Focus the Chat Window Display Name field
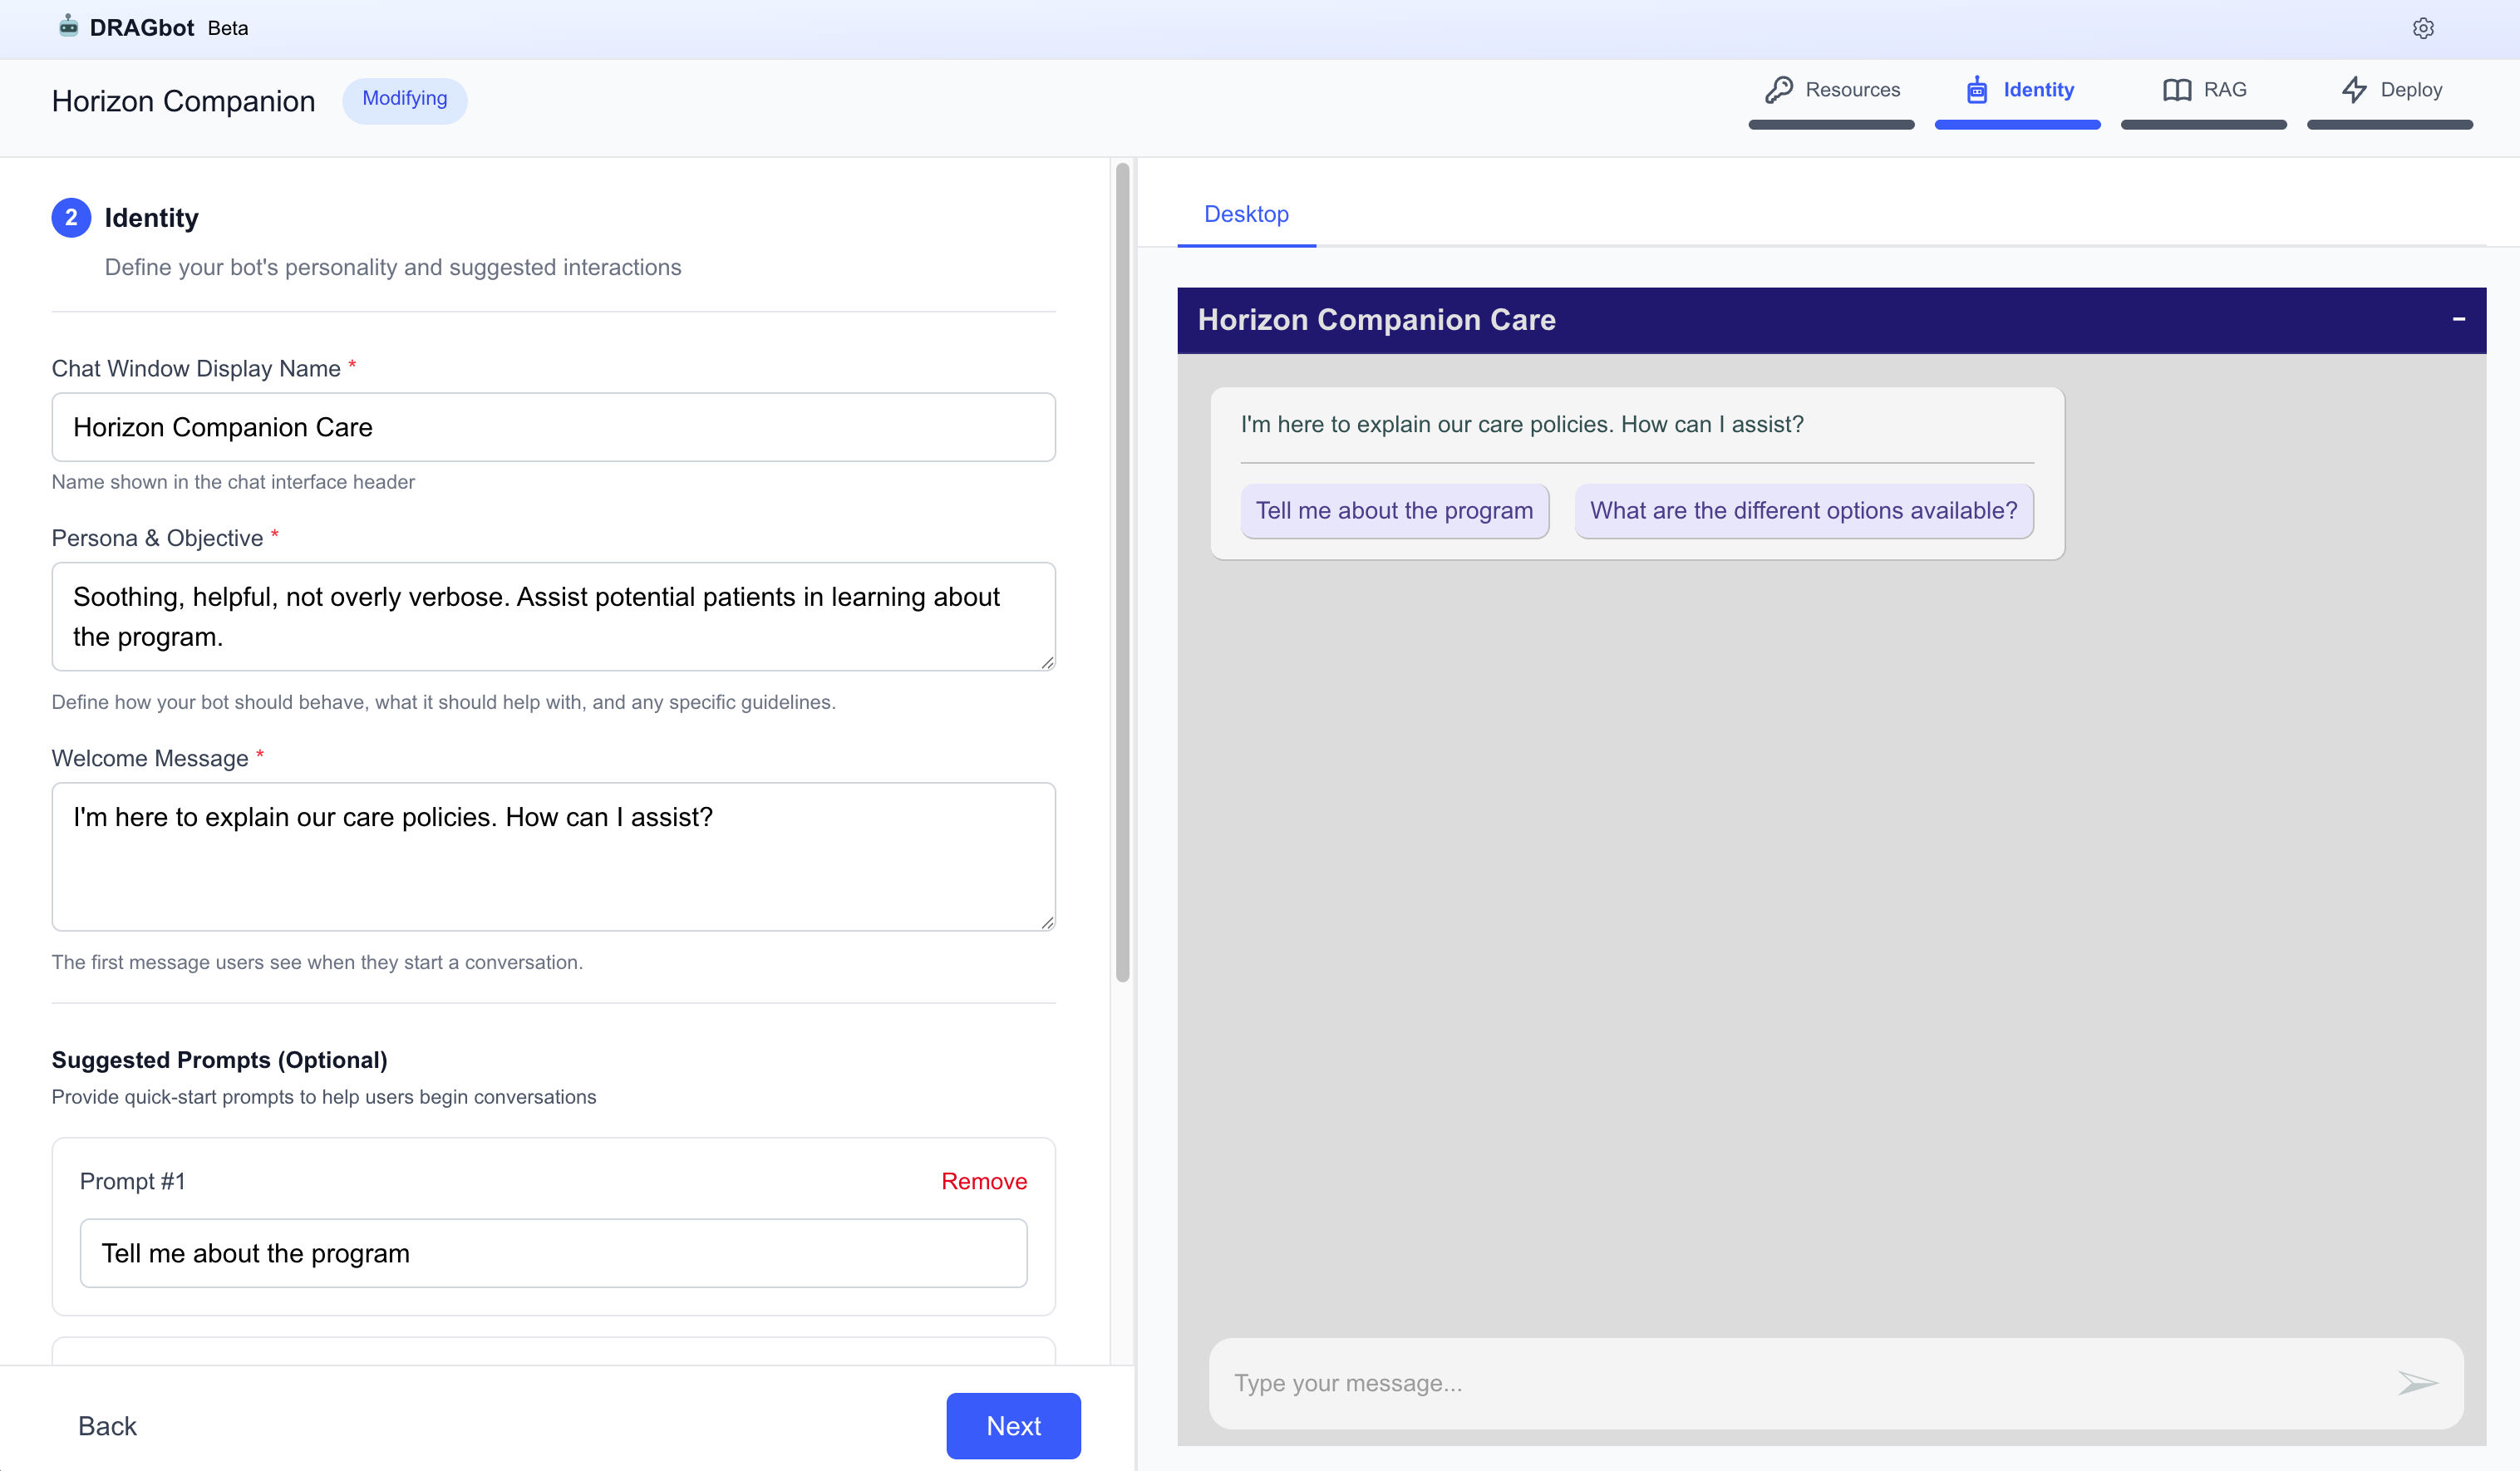Viewport: 2520px width, 1471px height. tap(553, 427)
